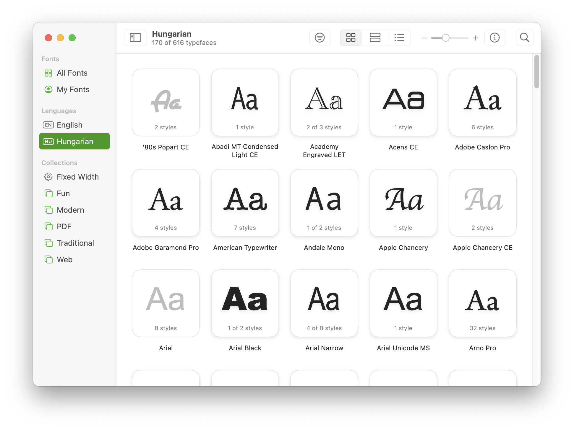This screenshot has height=430, width=574.
Task: Select the Adobe Garamond Pro font card
Action: tap(166, 203)
